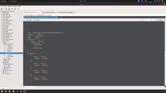Click the volume icon in system tray
This screenshot has height=93, width=166.
click(157, 1)
